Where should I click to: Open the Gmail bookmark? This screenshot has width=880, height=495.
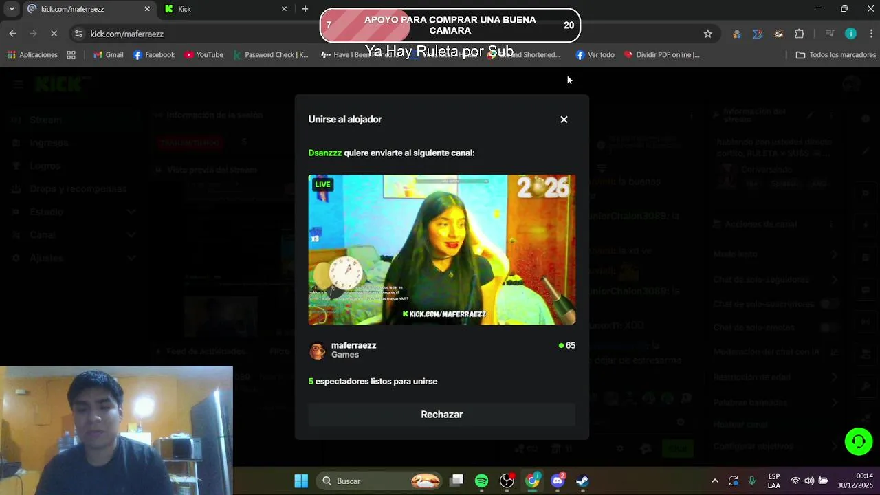point(109,55)
